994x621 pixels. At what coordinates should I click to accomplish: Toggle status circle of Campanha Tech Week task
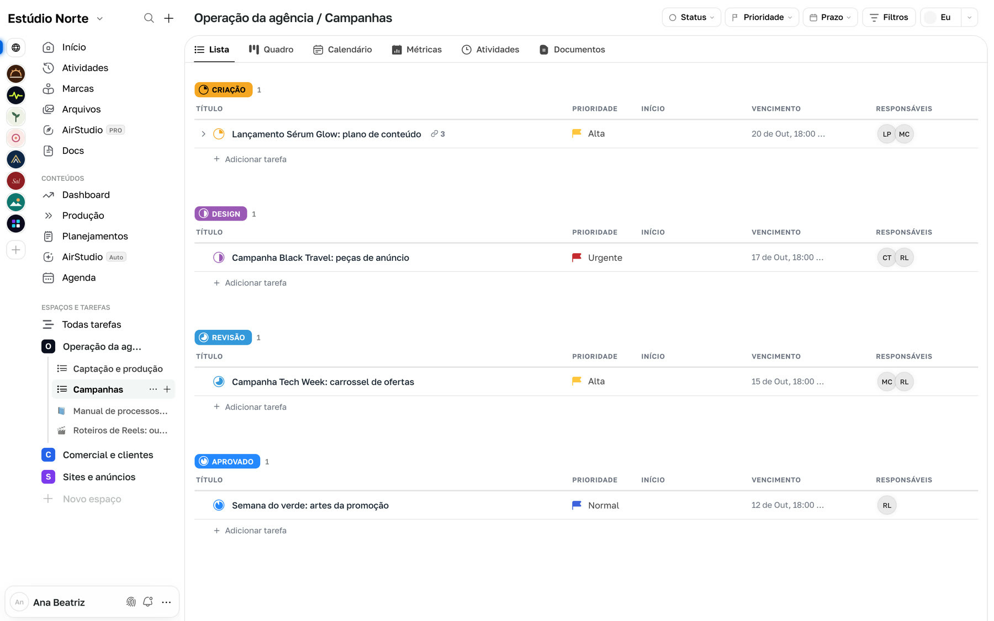[219, 382]
